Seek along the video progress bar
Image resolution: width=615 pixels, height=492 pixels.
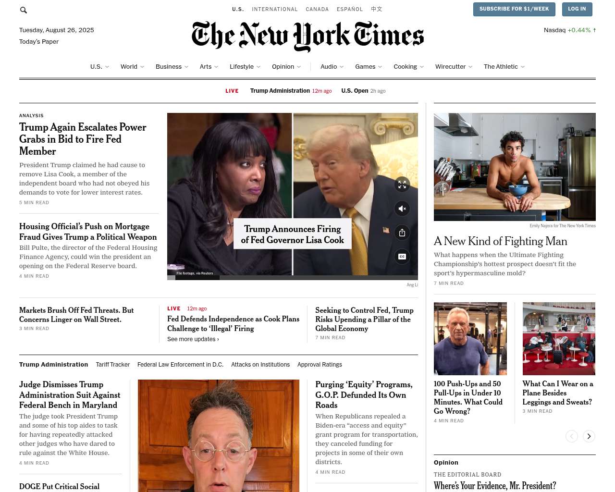click(293, 277)
